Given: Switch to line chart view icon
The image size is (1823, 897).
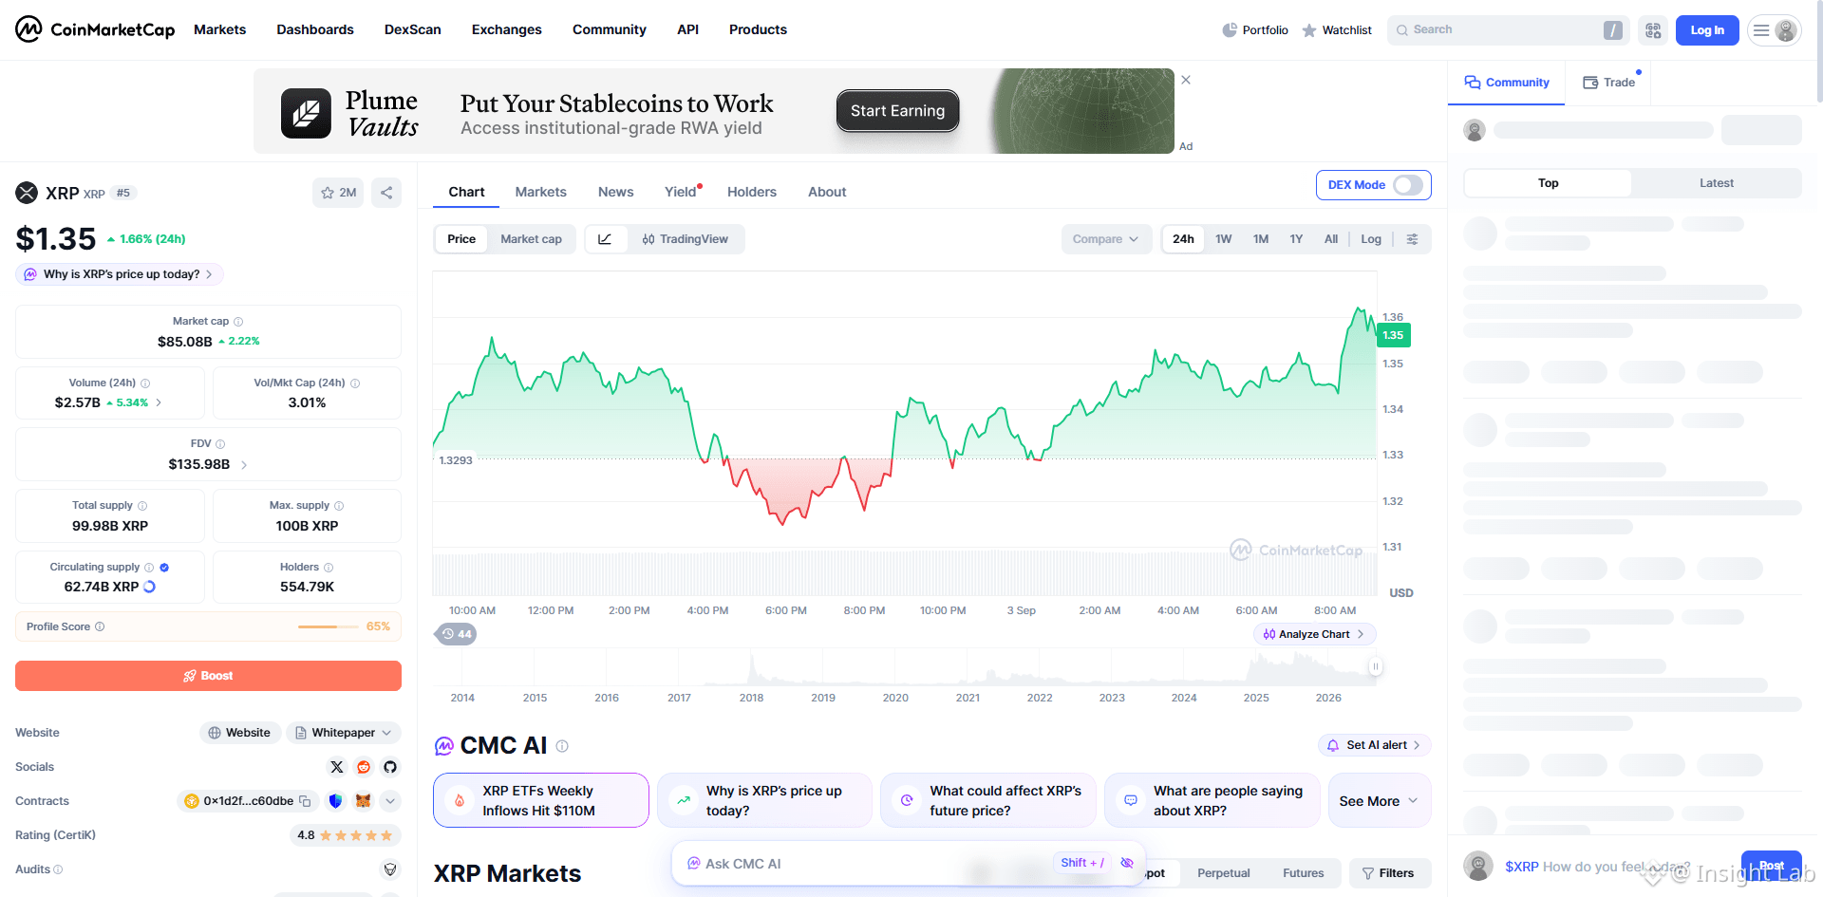Looking at the screenshot, I should click(605, 239).
